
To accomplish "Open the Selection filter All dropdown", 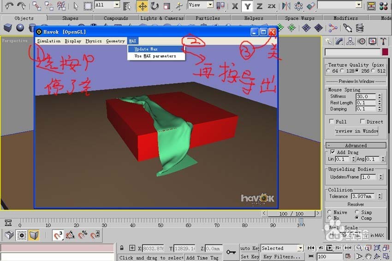I will [x=107, y=5].
